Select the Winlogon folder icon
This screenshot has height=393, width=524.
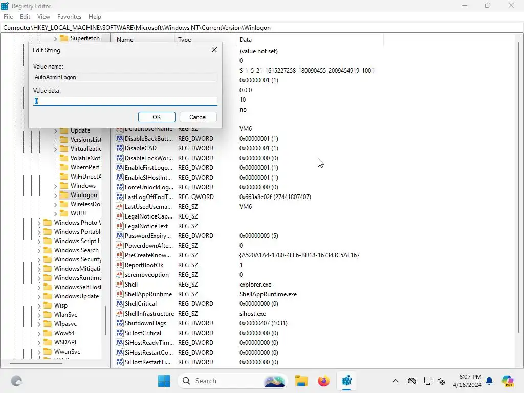tap(64, 195)
